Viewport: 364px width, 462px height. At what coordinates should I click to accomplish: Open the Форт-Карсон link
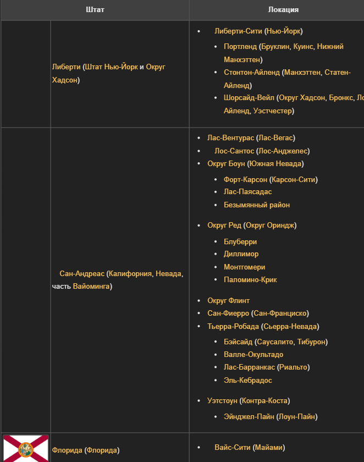[245, 180]
